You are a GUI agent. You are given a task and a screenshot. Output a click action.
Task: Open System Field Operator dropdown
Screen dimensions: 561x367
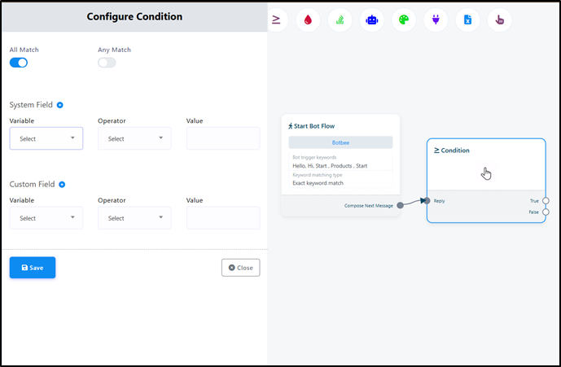point(134,138)
